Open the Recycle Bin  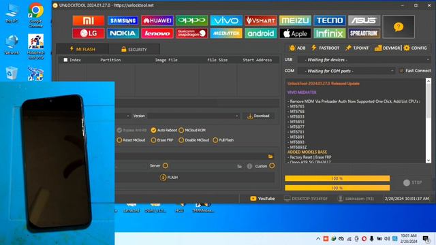[x=12, y=73]
